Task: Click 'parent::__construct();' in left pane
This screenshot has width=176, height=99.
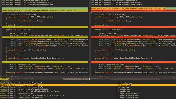Action: click(21, 33)
